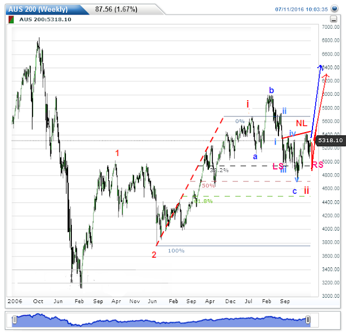Click the 61.8% Fibonacci level label
346x334 pixels.
coord(203,201)
